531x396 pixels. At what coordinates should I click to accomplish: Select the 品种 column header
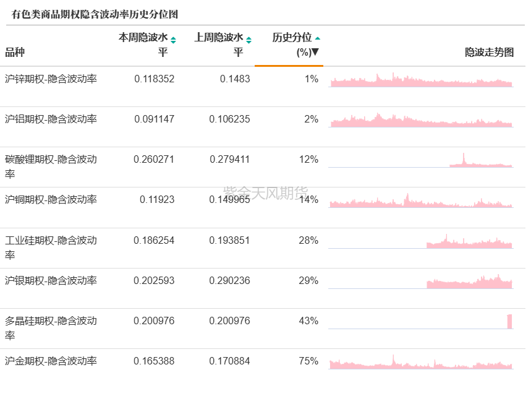tap(15, 52)
